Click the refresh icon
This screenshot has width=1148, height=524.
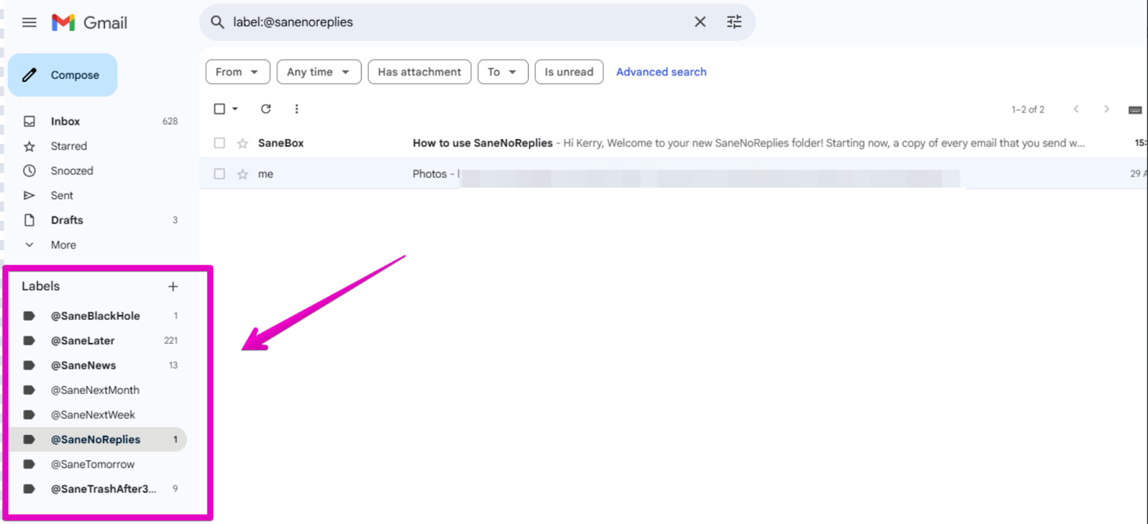pos(265,109)
